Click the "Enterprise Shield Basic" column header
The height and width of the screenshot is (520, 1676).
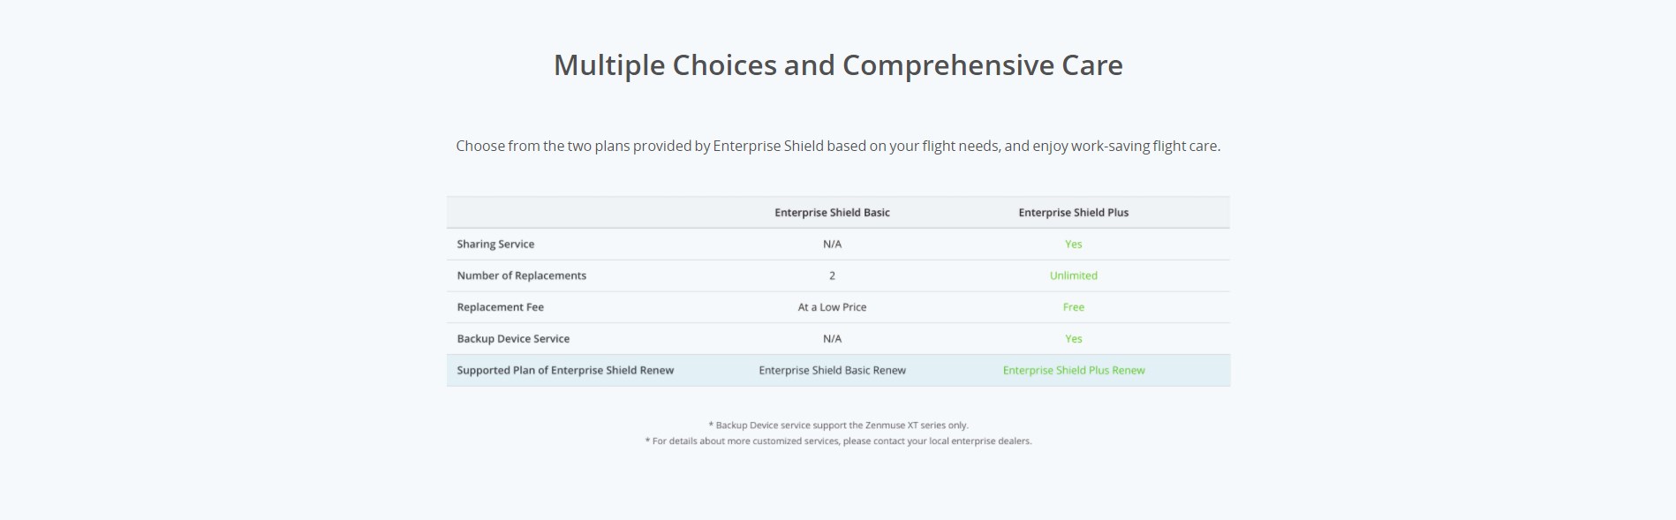tap(832, 213)
